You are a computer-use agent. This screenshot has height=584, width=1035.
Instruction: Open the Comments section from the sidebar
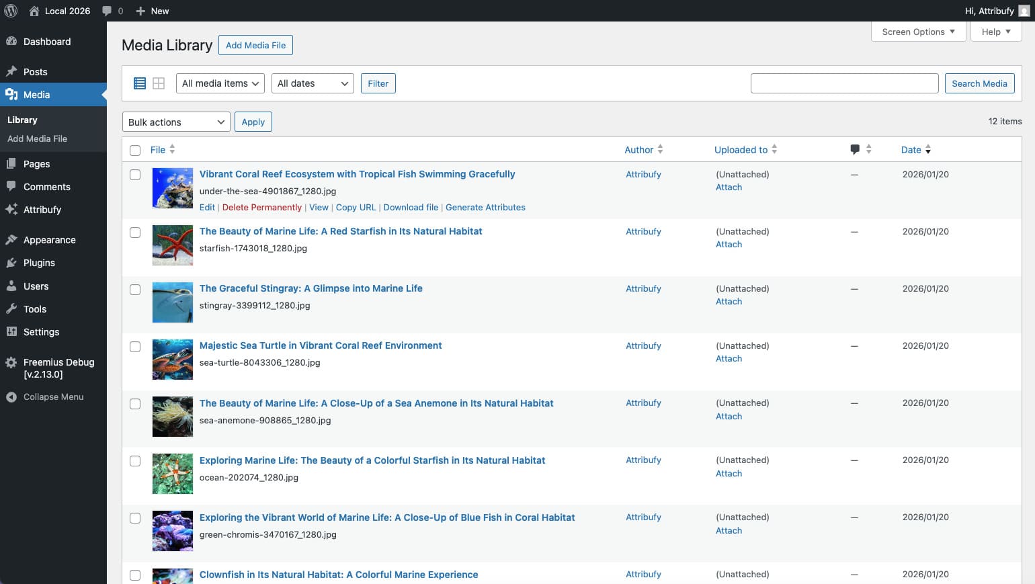pyautogui.click(x=48, y=187)
